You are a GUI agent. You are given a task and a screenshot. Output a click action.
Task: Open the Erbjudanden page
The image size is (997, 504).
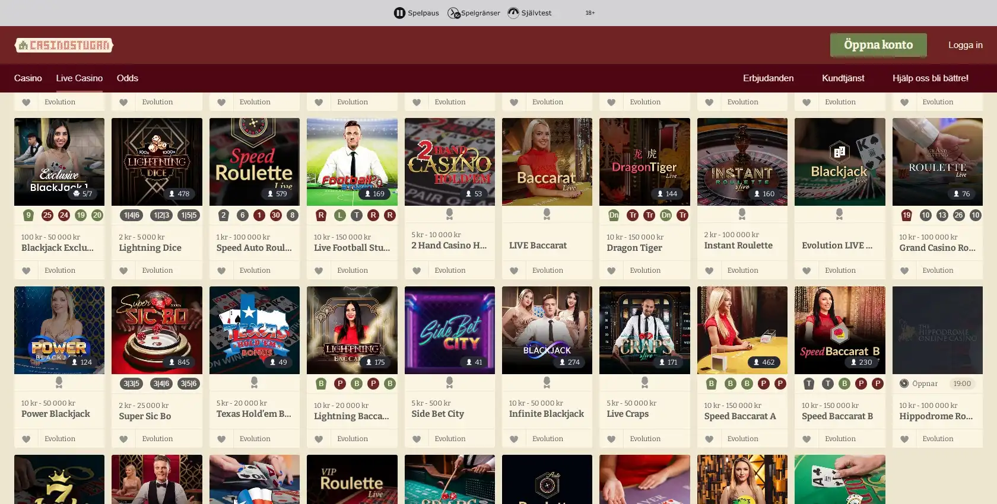click(x=768, y=78)
